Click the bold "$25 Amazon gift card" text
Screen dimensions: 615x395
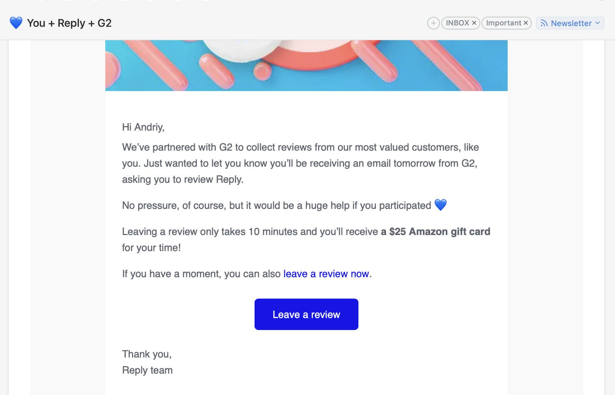pos(435,231)
